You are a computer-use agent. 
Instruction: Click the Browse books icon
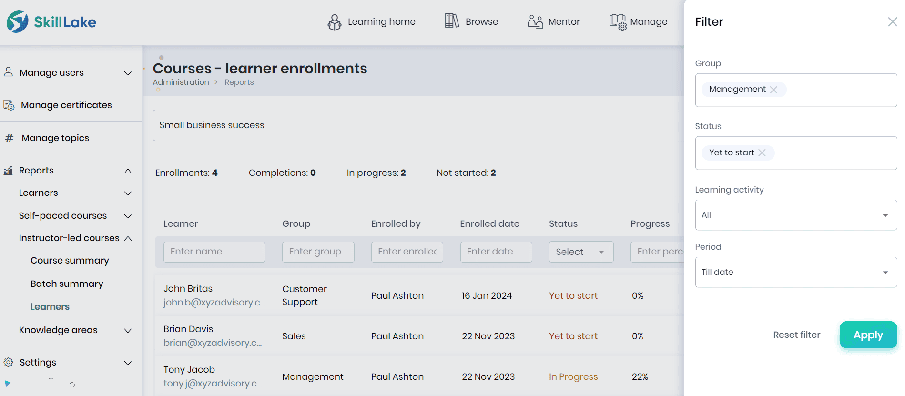(451, 21)
